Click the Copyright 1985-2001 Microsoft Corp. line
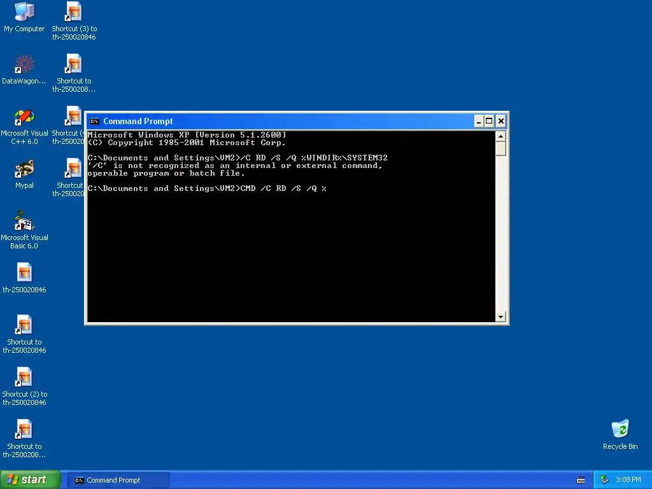This screenshot has width=652, height=489. point(187,143)
